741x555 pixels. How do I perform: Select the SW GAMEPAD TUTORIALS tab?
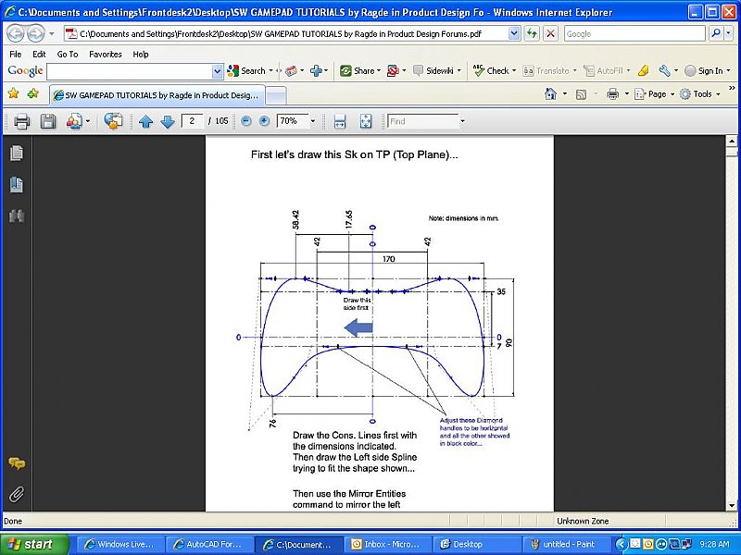157,95
